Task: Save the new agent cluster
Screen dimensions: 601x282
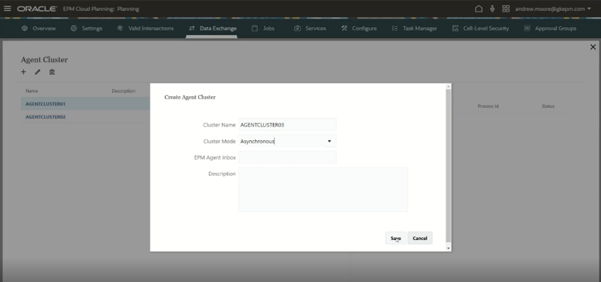Action: click(396, 238)
